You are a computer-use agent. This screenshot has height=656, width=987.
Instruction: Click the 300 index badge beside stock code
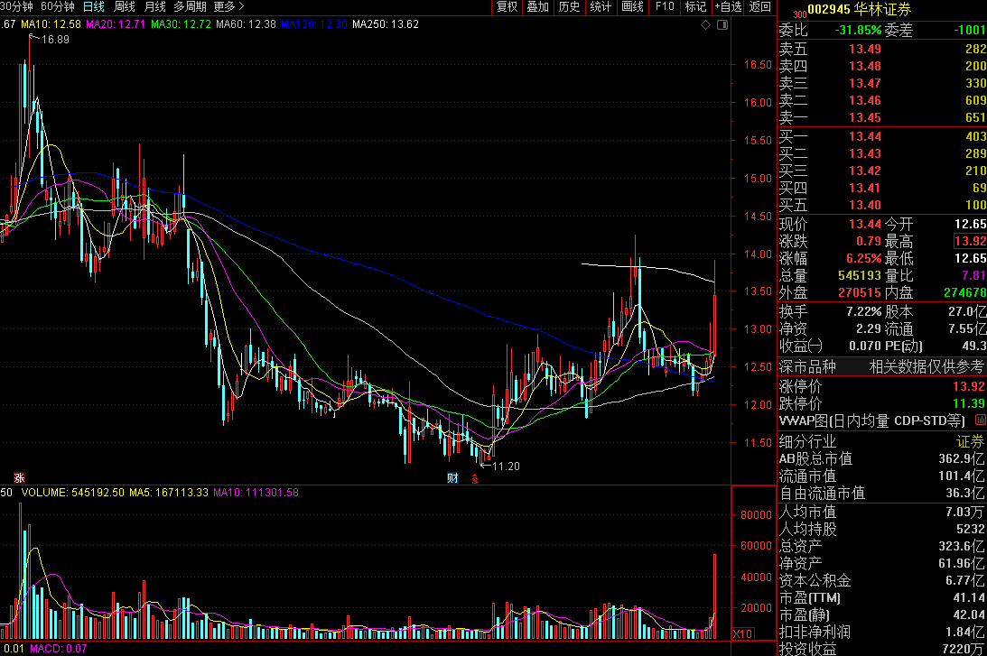tap(798, 14)
